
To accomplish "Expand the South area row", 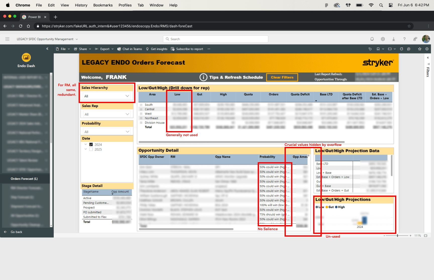I will (x=141, y=105).
